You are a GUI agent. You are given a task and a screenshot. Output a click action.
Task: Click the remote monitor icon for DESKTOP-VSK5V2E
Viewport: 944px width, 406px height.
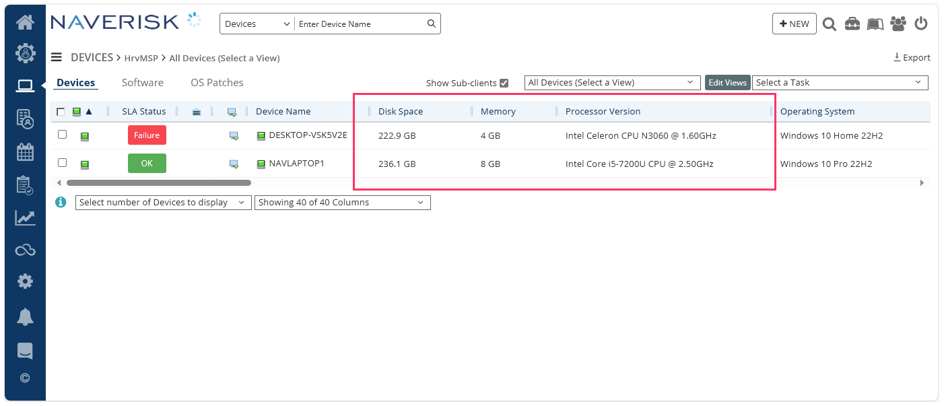click(234, 136)
